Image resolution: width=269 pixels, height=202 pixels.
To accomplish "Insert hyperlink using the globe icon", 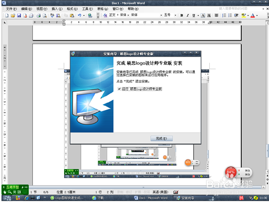I will [x=90, y=16].
